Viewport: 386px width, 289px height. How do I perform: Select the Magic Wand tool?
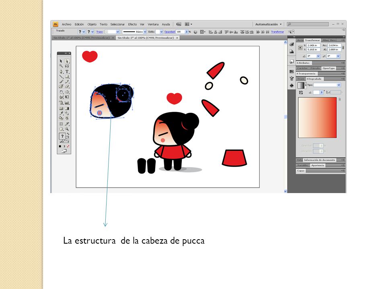(x=61, y=66)
